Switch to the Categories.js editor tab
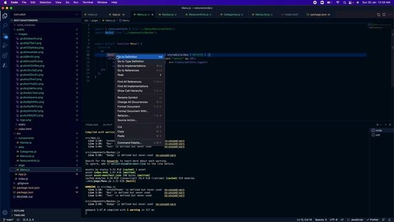This screenshot has height=222, width=394. [231, 15]
